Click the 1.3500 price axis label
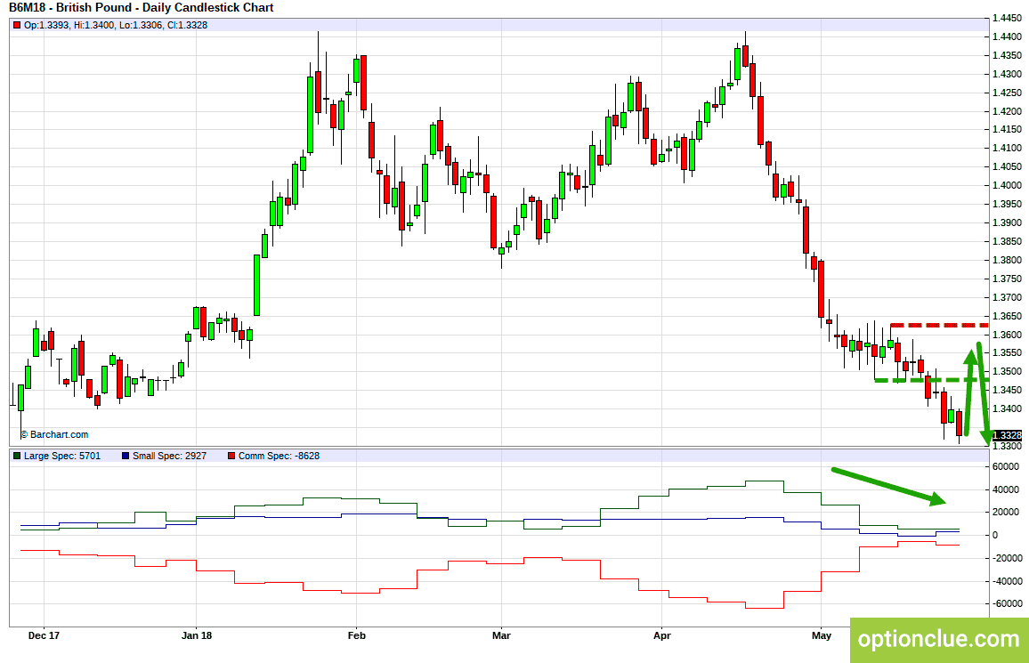This screenshot has height=663, width=1029. tap(1008, 372)
